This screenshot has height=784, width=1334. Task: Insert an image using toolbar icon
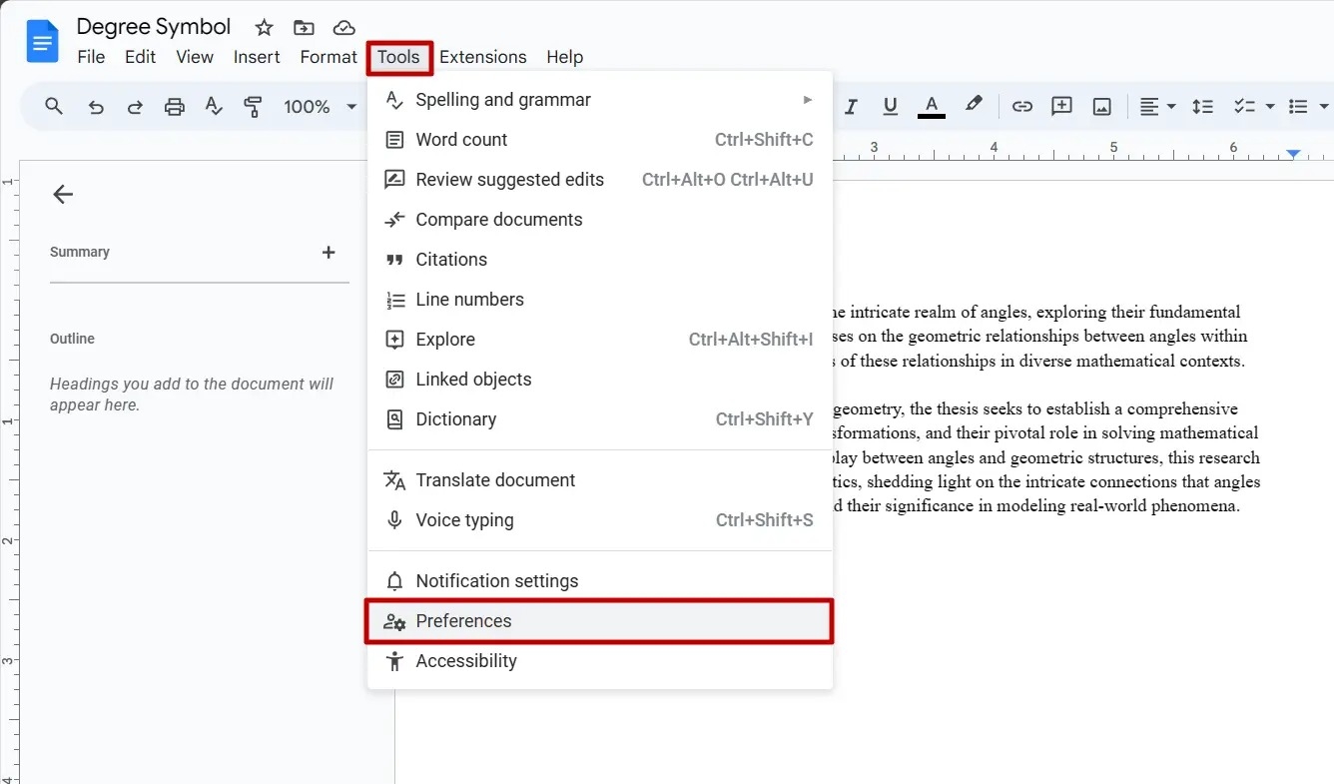pos(1101,106)
